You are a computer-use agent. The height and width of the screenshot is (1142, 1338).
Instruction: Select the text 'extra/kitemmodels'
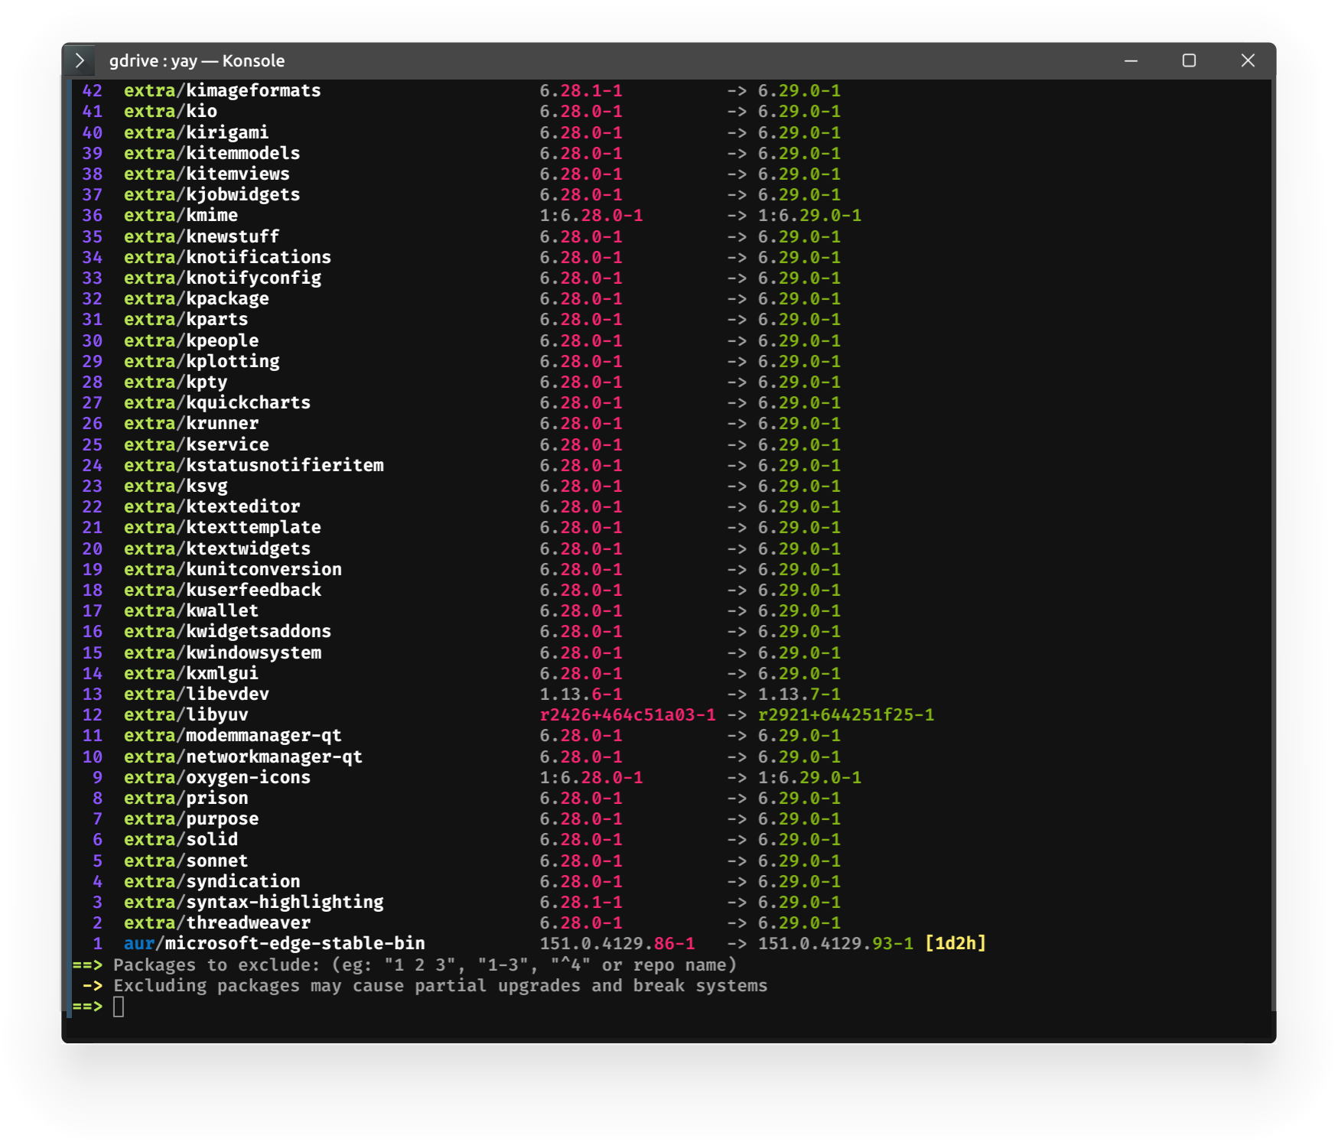click(x=212, y=154)
